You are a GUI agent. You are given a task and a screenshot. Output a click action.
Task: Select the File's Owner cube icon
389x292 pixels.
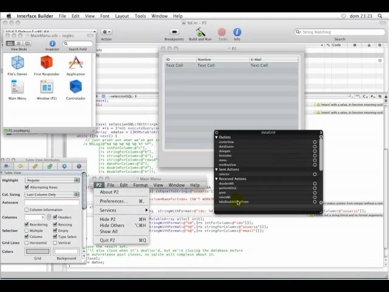click(x=18, y=62)
